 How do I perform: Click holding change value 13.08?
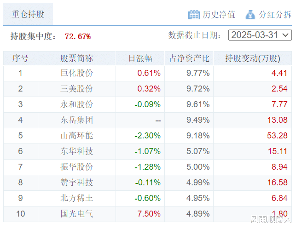[x=277, y=120]
